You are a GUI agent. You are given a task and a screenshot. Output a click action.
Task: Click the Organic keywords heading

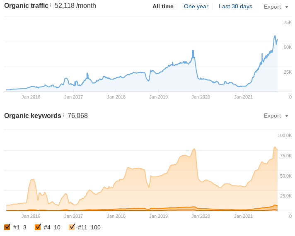[33, 116]
